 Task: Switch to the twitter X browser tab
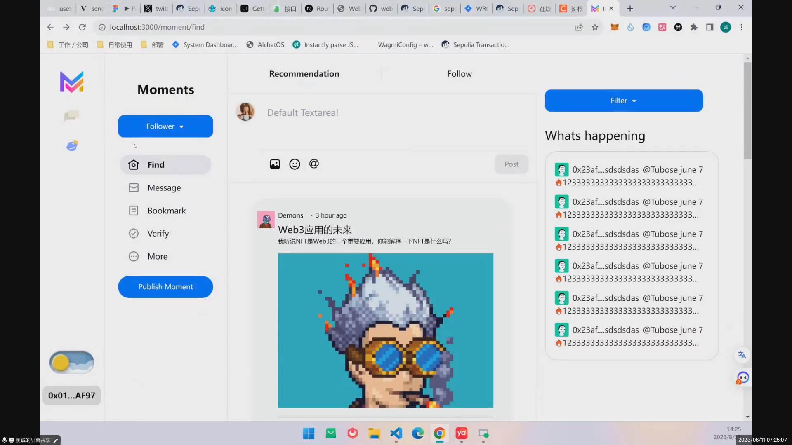pyautogui.click(x=156, y=8)
